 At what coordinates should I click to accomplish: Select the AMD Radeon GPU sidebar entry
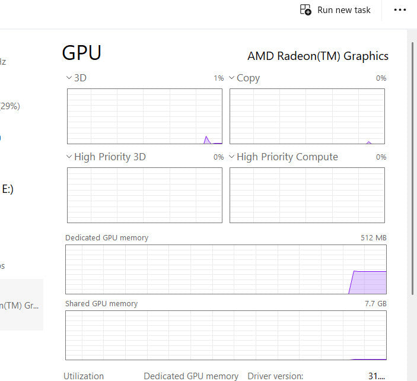click(x=21, y=305)
